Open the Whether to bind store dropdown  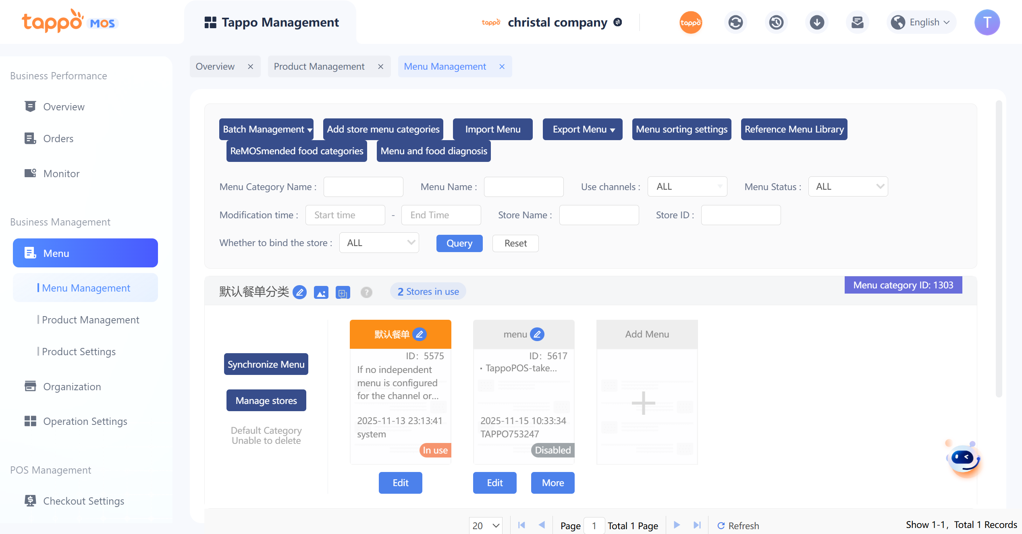coord(379,243)
